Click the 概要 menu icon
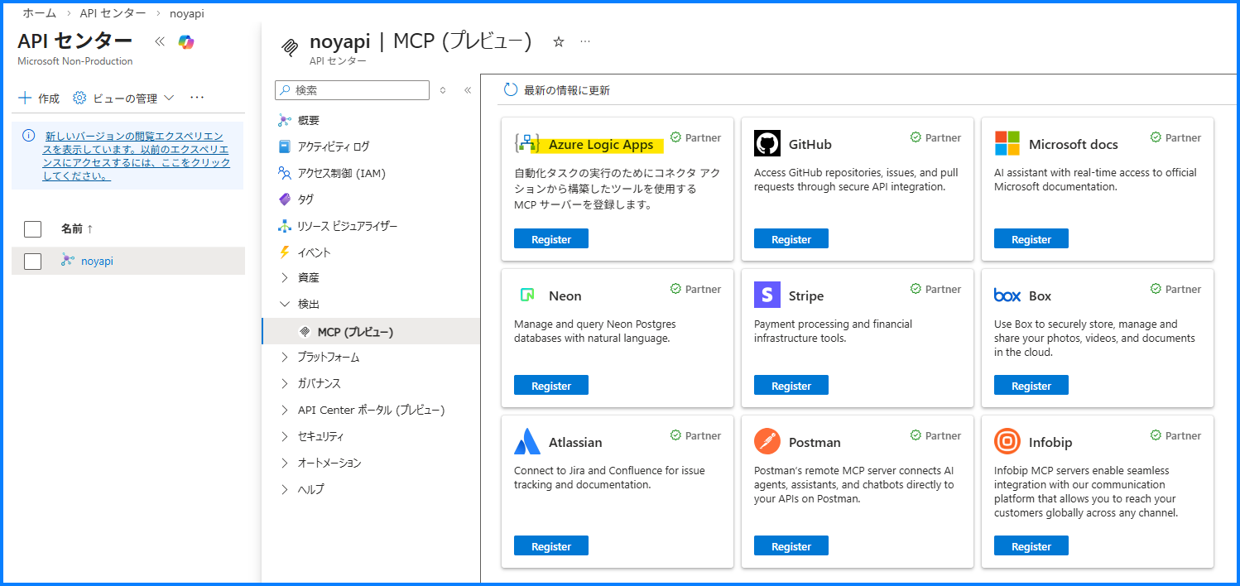Screen dimensions: 1240x586 point(284,120)
